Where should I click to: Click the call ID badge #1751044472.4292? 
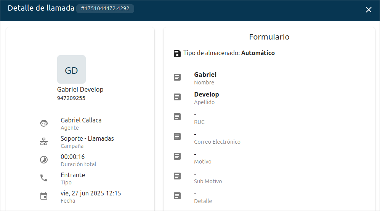point(105,8)
